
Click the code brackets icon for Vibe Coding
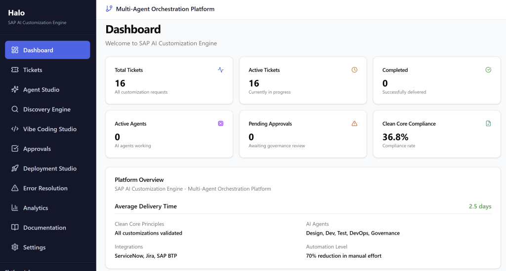[15, 129]
